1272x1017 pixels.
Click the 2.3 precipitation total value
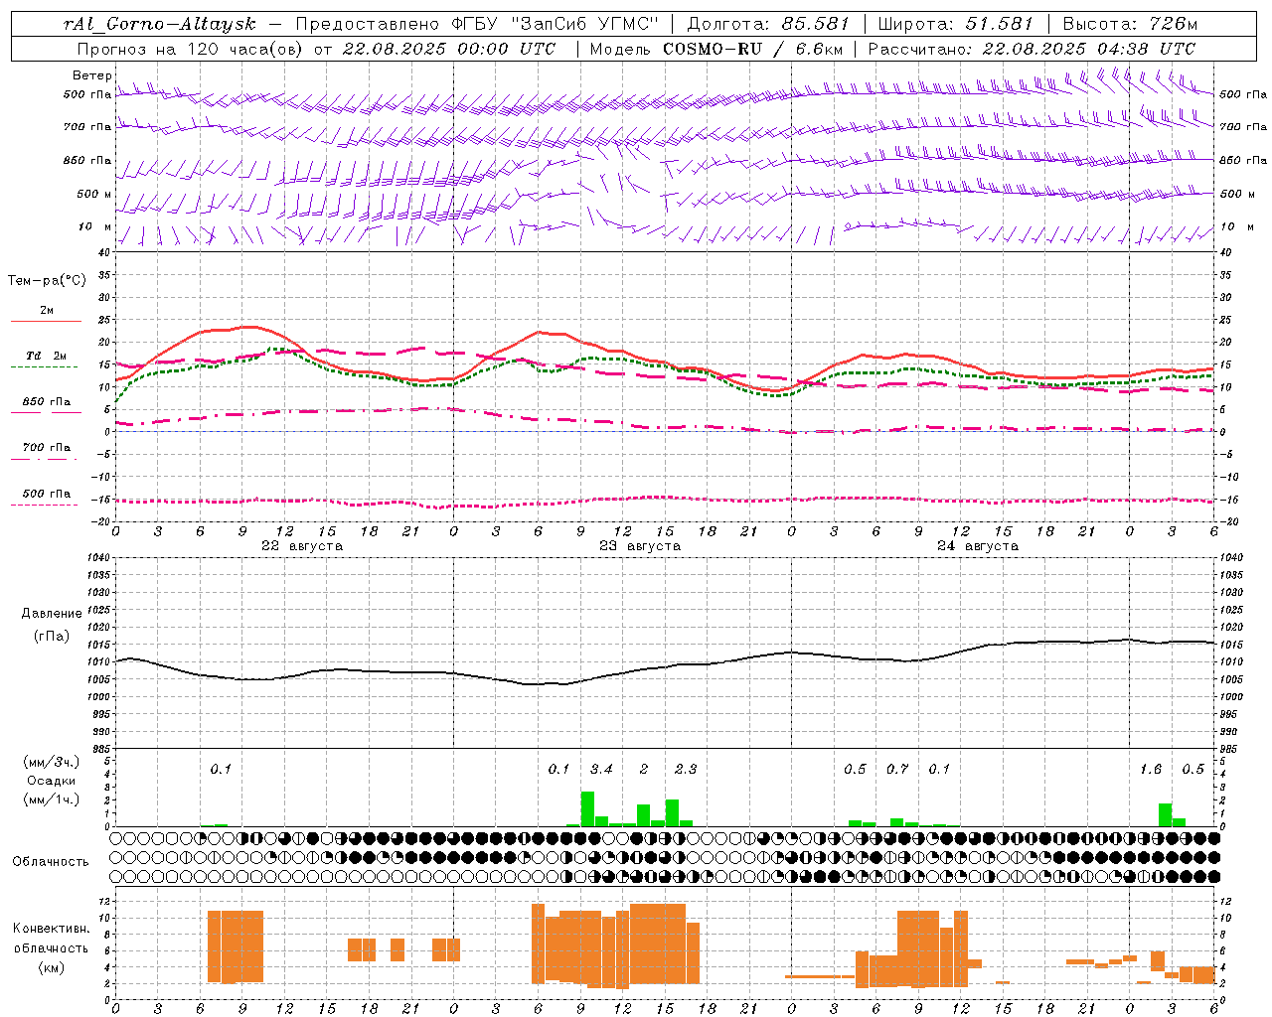(686, 769)
